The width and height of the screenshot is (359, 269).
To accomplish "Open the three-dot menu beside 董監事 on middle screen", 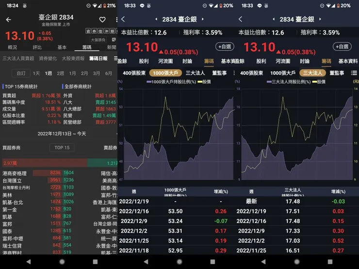I will point(234,73).
